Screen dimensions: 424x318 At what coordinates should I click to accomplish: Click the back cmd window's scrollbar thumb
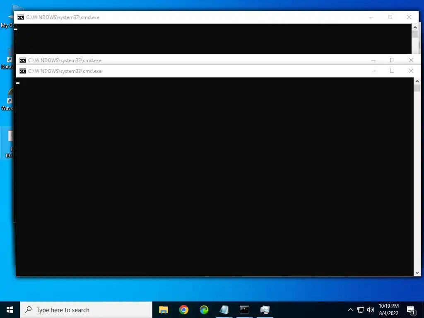[415, 34]
